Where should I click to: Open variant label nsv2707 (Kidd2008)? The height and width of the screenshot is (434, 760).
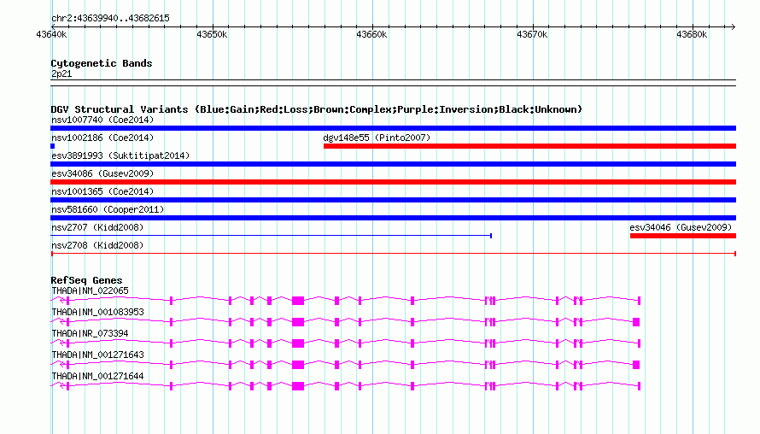(x=97, y=227)
